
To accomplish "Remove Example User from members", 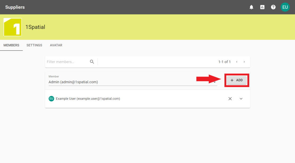I will click(230, 99).
